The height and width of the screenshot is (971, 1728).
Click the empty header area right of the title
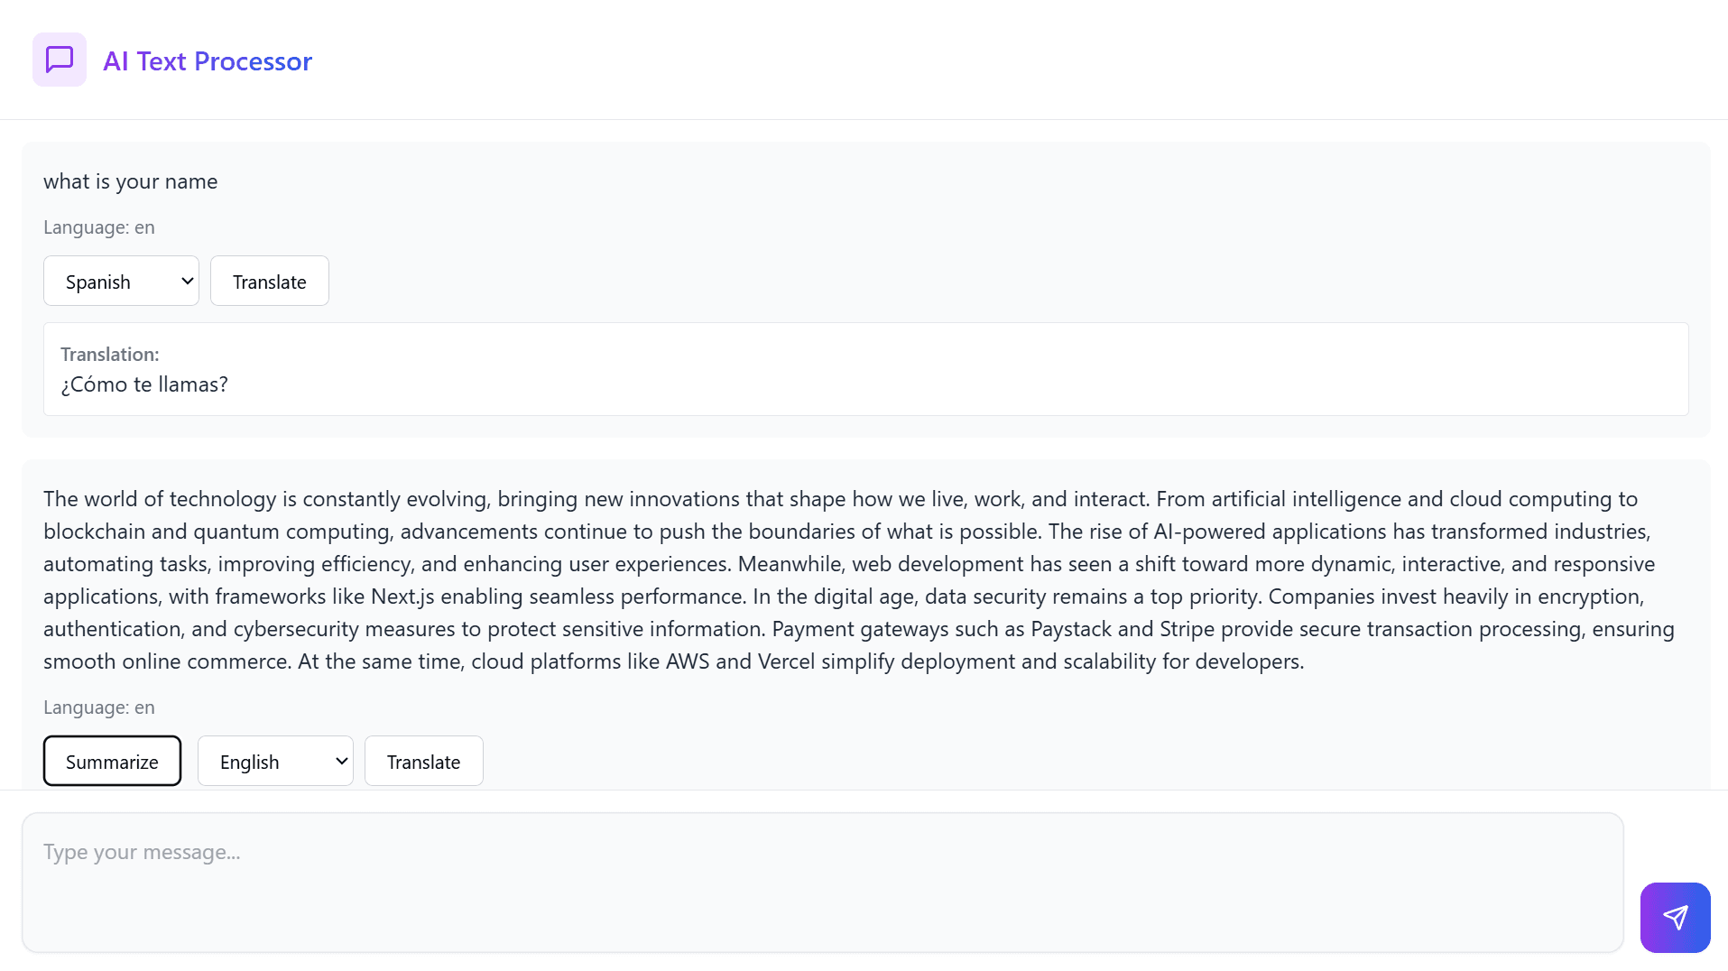993,60
